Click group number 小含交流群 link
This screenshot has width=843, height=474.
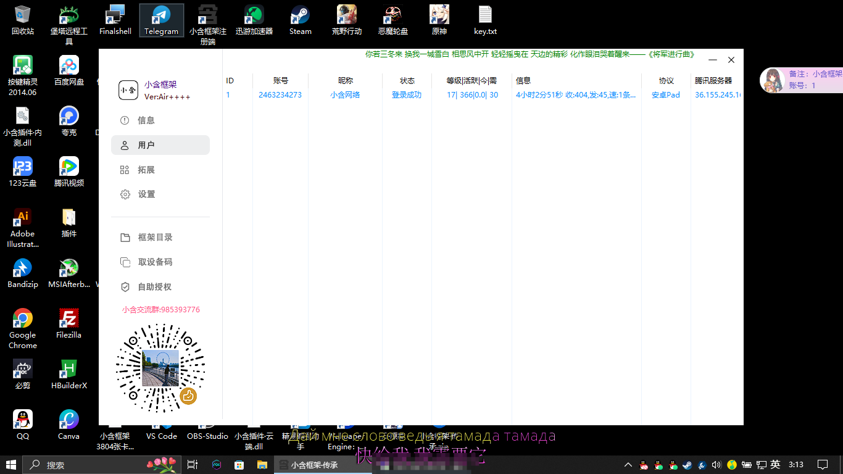point(160,310)
